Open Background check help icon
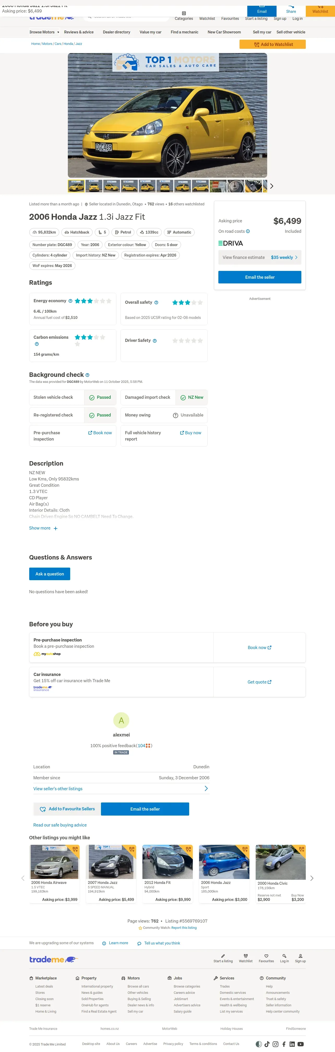Image resolution: width=335 pixels, height=1052 pixels. [x=87, y=375]
